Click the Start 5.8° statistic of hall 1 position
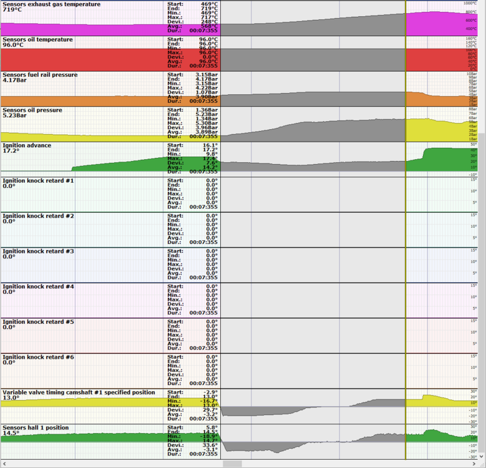The height and width of the screenshot is (468, 486). point(193,427)
